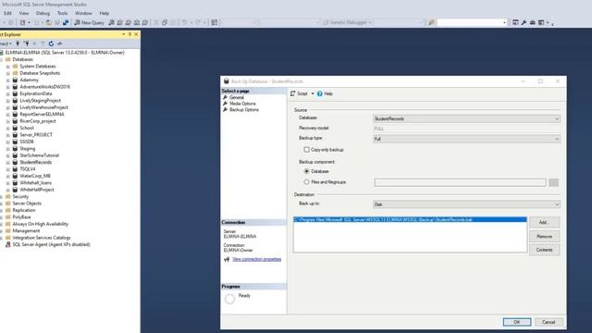Select the Media Options page
This screenshot has width=592, height=333.
pyautogui.click(x=242, y=104)
